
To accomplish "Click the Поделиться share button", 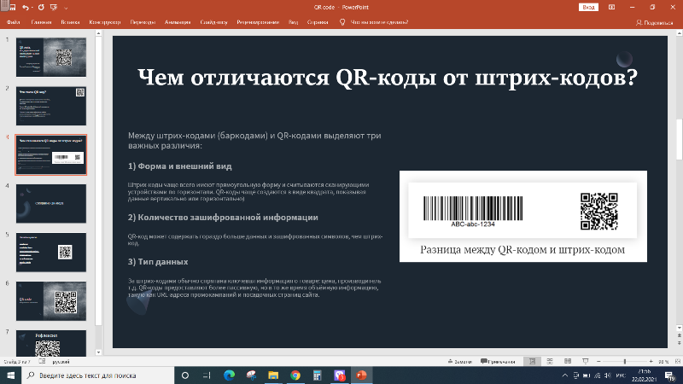I will [x=654, y=23].
